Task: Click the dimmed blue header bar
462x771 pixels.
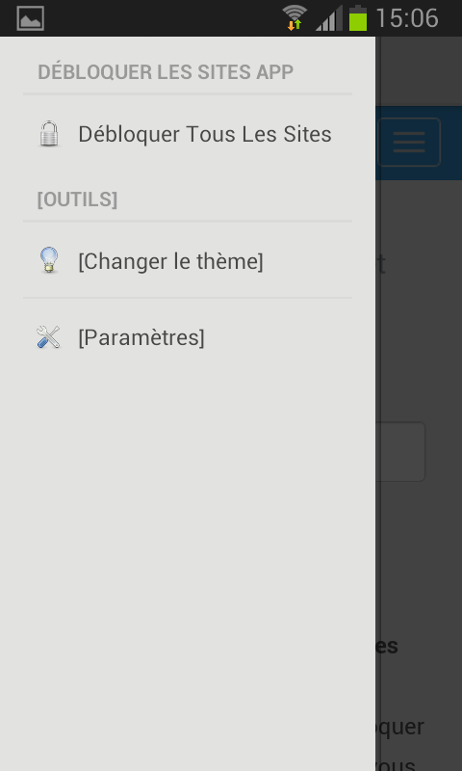Action: 419,143
